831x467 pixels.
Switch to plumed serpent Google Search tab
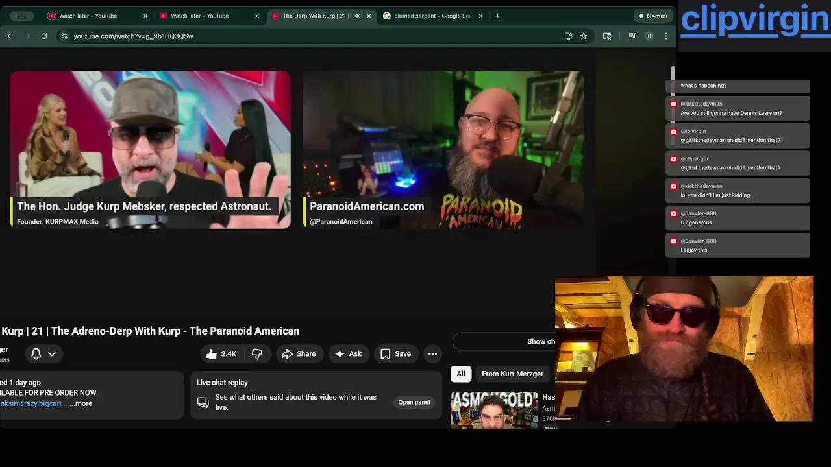(432, 16)
